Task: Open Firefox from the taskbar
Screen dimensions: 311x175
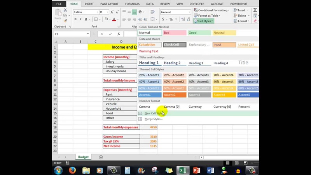Action: (x=72, y=170)
